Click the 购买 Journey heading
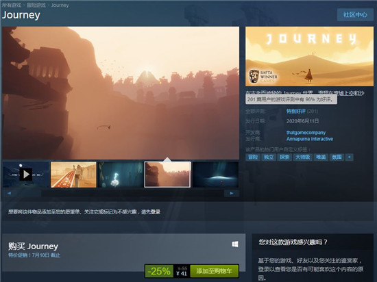Image resolution: width=377 pixels, height=282 pixels. pos(33,246)
